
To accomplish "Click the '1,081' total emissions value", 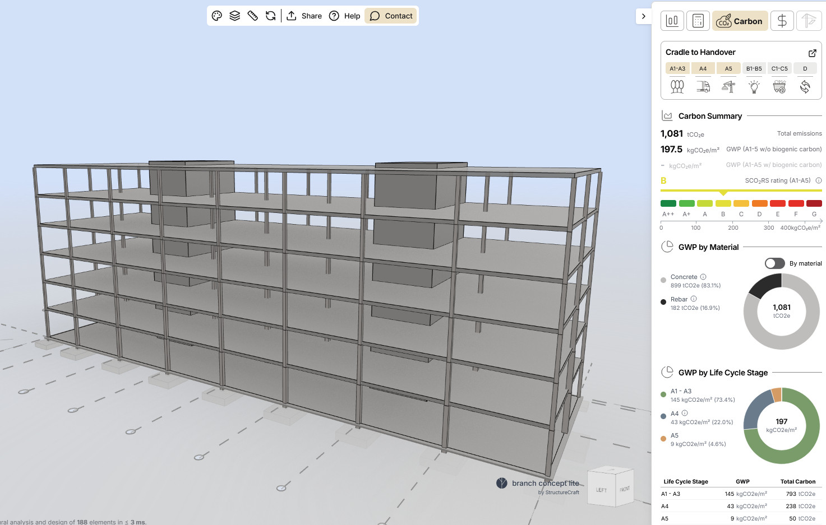I will [x=672, y=133].
